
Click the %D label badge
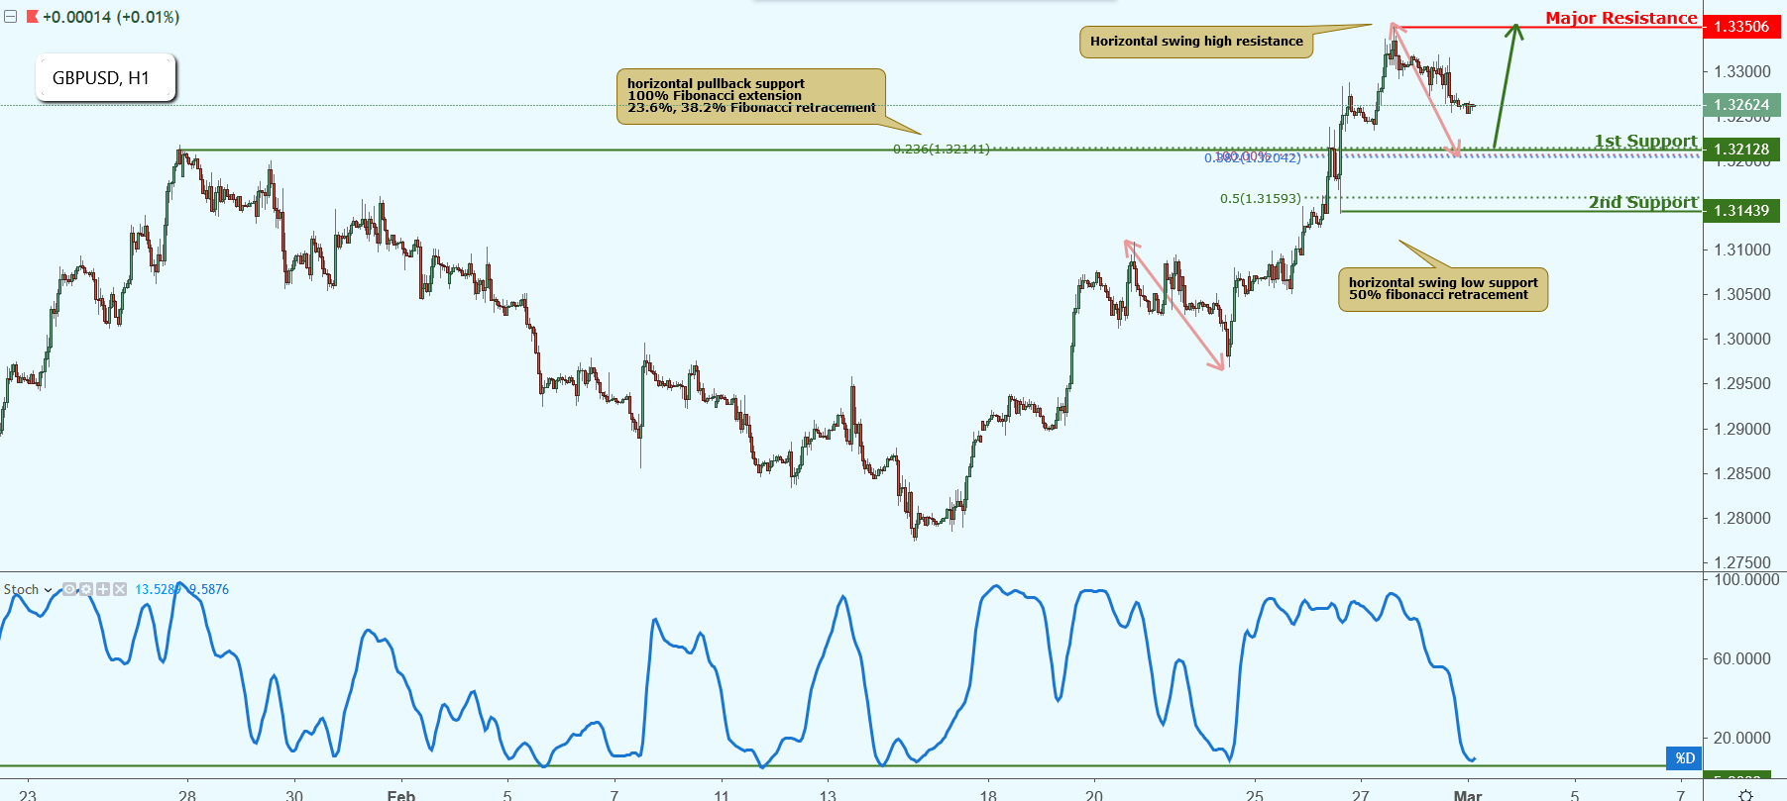[1684, 758]
